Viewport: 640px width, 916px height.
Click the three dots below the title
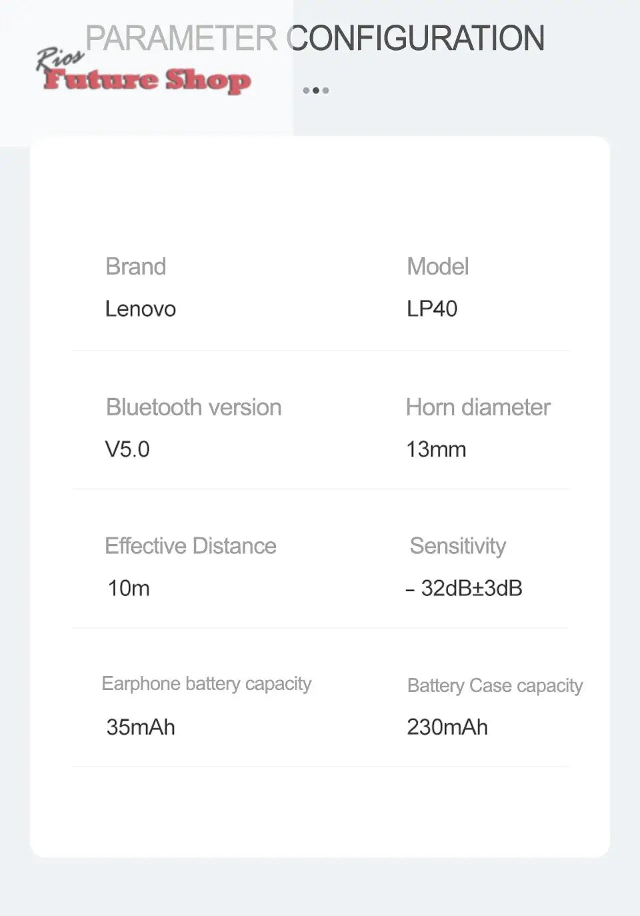click(315, 90)
